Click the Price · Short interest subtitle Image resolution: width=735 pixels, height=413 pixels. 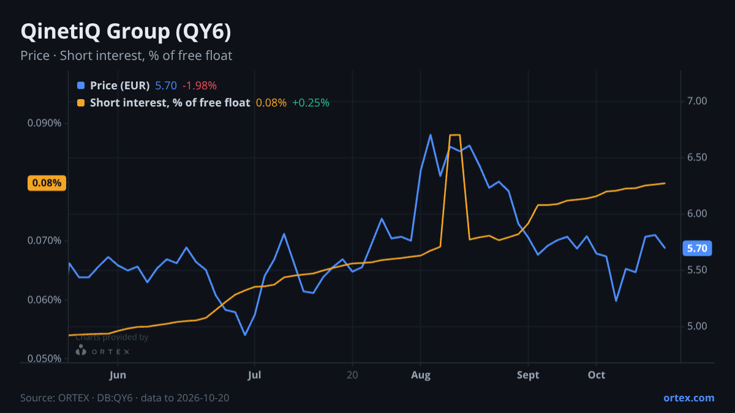[x=126, y=56]
